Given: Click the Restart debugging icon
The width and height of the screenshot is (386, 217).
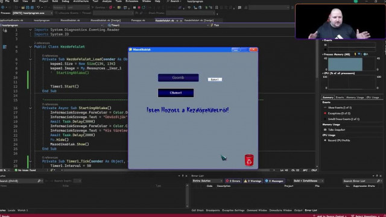Looking at the screenshot, I should (x=144, y=8).
